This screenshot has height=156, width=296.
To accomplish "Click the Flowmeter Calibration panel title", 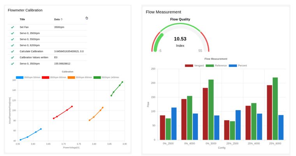I will tap(25, 10).
